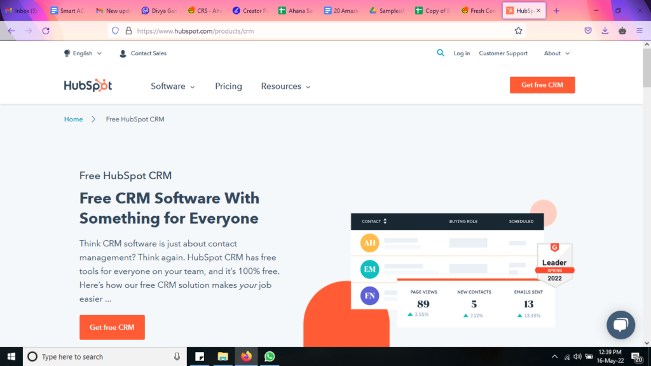651x366 pixels.
Task: Switch to the Creator P tab
Action: pyautogui.click(x=250, y=11)
